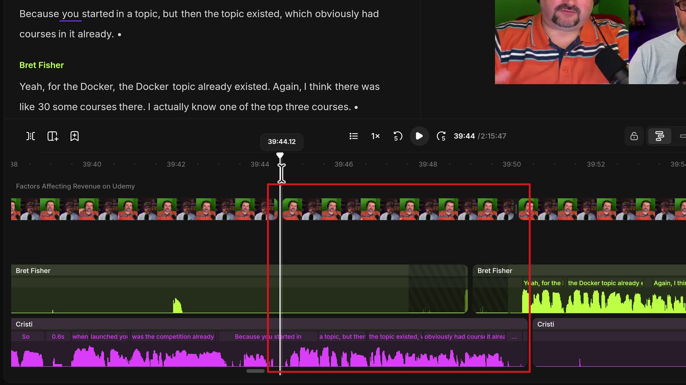Click the horizontal timeline scrollbar handle
The image size is (686, 385).
click(255, 371)
